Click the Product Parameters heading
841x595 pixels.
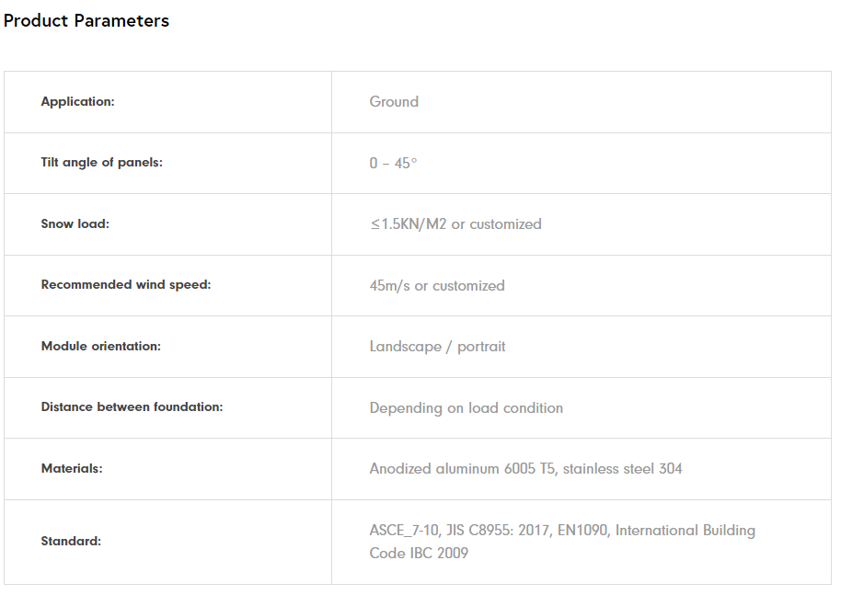tap(86, 21)
